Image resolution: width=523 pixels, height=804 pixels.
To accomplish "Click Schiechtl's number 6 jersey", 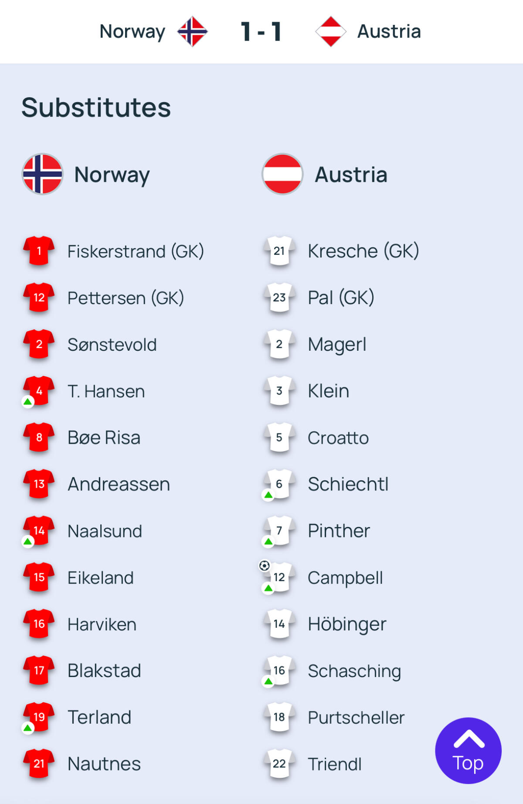I will pyautogui.click(x=279, y=484).
